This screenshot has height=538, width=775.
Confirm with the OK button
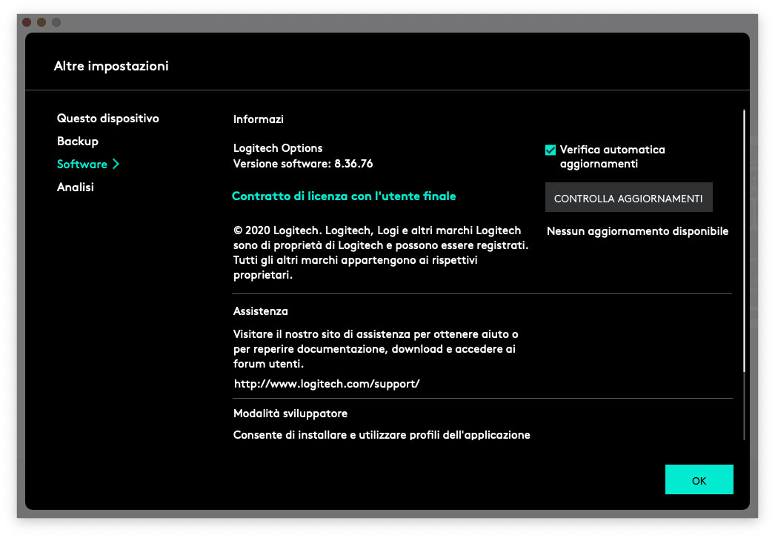[x=699, y=479]
